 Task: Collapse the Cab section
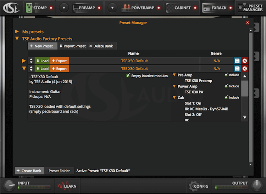click(174, 97)
